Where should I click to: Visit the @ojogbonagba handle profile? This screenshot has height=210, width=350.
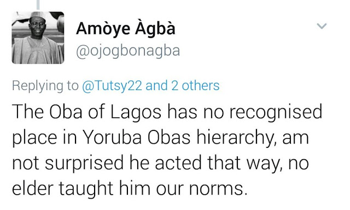click(128, 51)
